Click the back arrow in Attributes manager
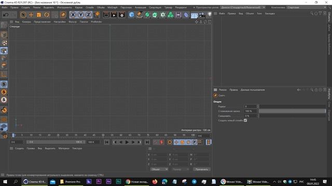 pyautogui.click(x=299, y=90)
